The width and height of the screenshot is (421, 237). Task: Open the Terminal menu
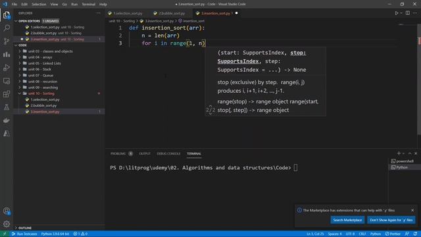pos(88,4)
